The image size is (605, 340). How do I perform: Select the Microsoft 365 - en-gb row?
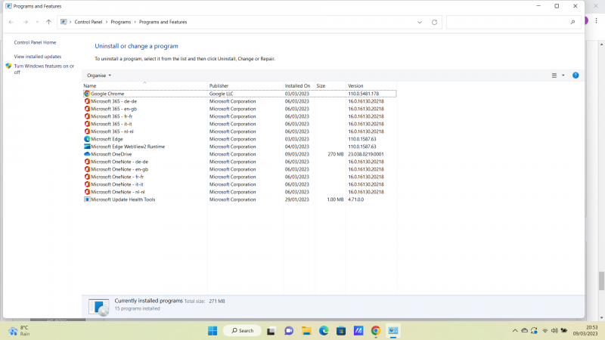(240, 109)
